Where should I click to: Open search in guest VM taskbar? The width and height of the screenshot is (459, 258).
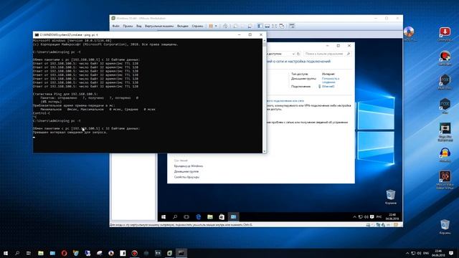point(175,216)
